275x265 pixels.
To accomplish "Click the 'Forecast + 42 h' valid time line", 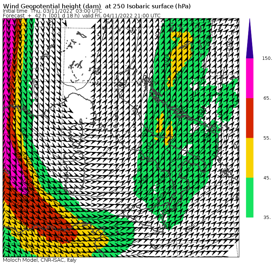I will (x=82, y=16).
